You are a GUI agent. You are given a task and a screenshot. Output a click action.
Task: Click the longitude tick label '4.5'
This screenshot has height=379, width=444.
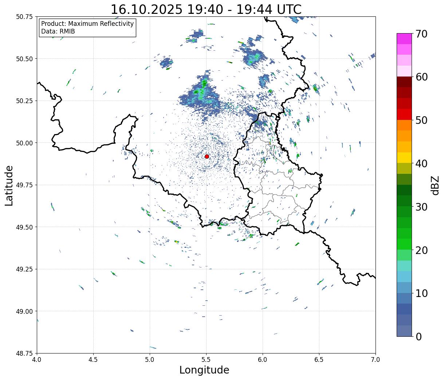tap(93, 359)
